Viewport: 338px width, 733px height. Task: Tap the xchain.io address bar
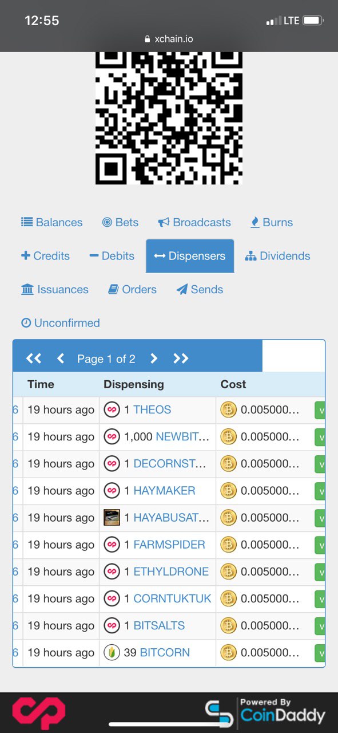point(169,39)
